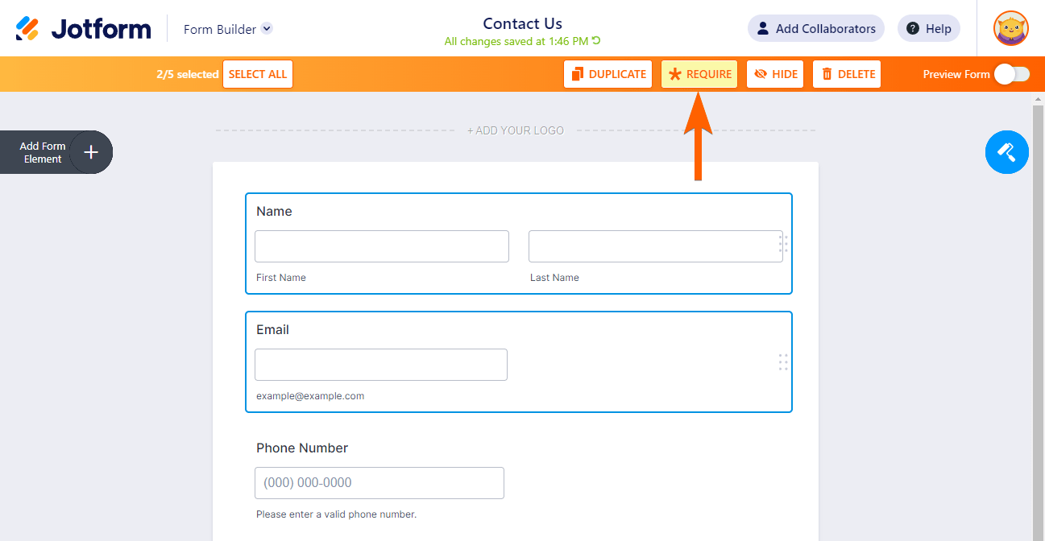Click the Add Form Element plus icon
The height and width of the screenshot is (541, 1045).
(x=91, y=152)
